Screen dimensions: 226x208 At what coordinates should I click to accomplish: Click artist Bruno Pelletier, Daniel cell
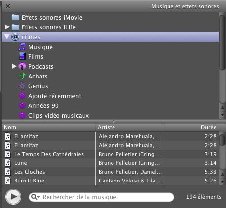130,172
